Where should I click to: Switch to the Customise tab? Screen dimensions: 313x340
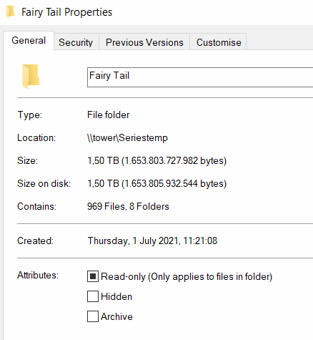(x=219, y=42)
